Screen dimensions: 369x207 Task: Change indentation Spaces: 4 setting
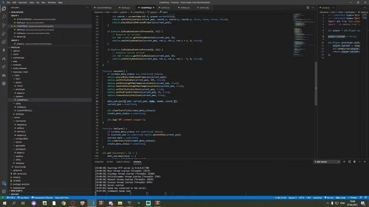tap(292, 198)
